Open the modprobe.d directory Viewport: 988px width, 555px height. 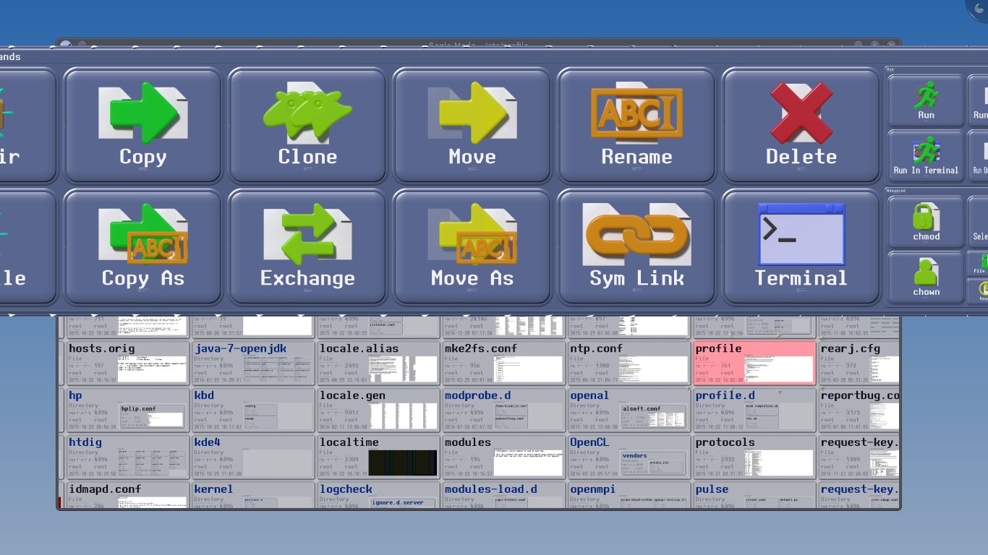503,410
